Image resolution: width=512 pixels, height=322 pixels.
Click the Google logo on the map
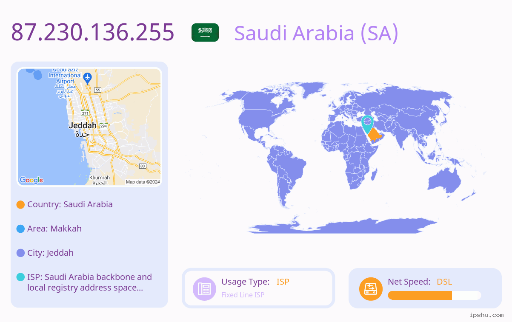coord(31,180)
